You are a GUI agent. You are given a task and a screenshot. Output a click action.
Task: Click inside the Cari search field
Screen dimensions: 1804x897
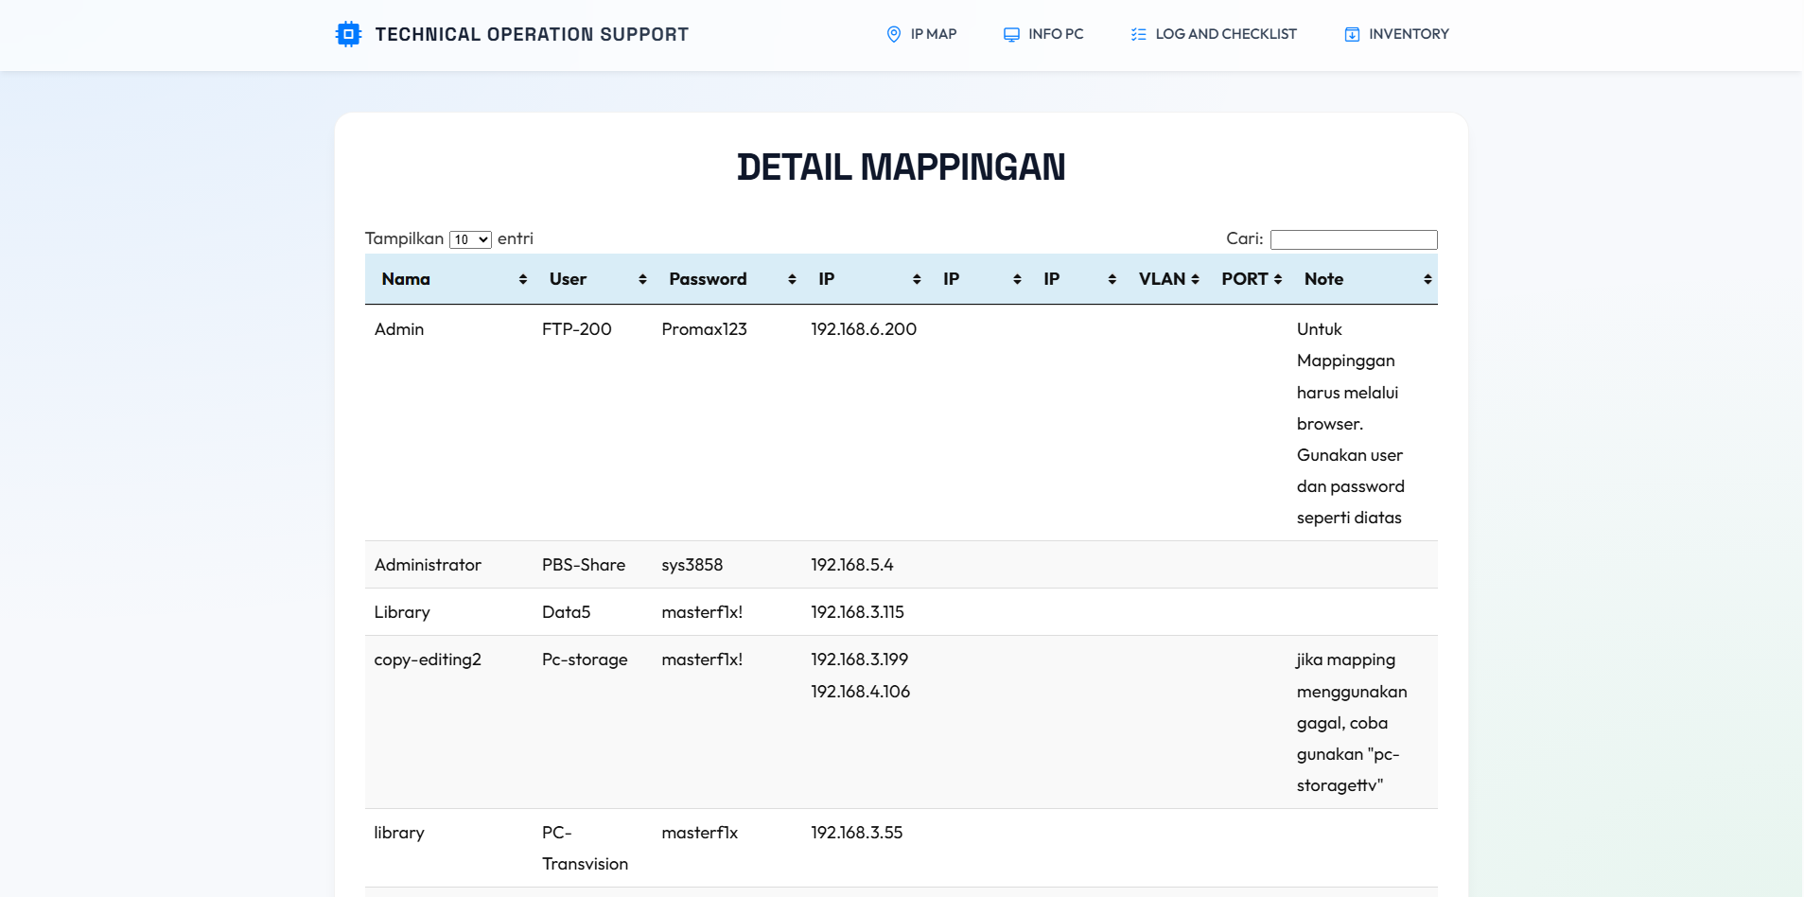[1354, 238]
